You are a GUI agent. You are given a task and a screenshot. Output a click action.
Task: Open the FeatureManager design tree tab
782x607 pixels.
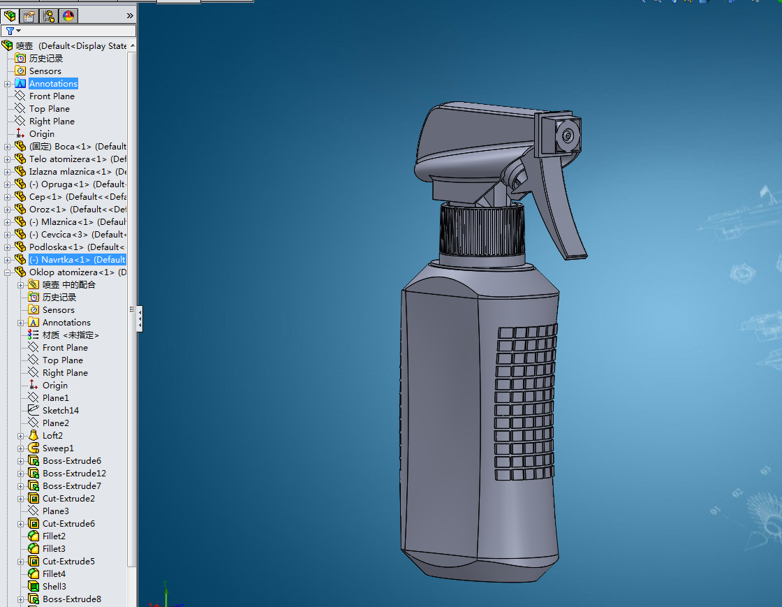pyautogui.click(x=10, y=15)
